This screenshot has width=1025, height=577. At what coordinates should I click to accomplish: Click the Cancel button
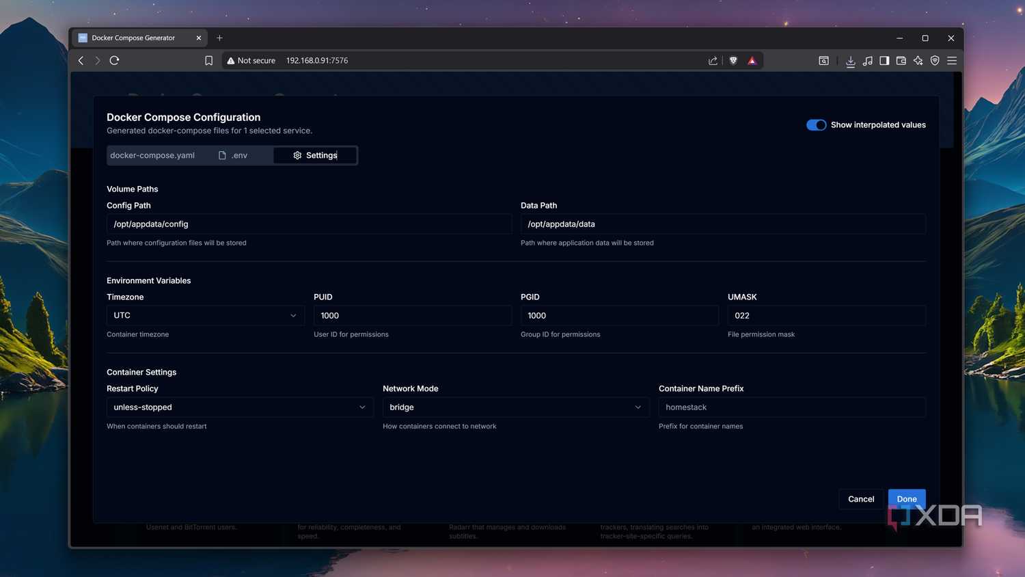pos(861,499)
